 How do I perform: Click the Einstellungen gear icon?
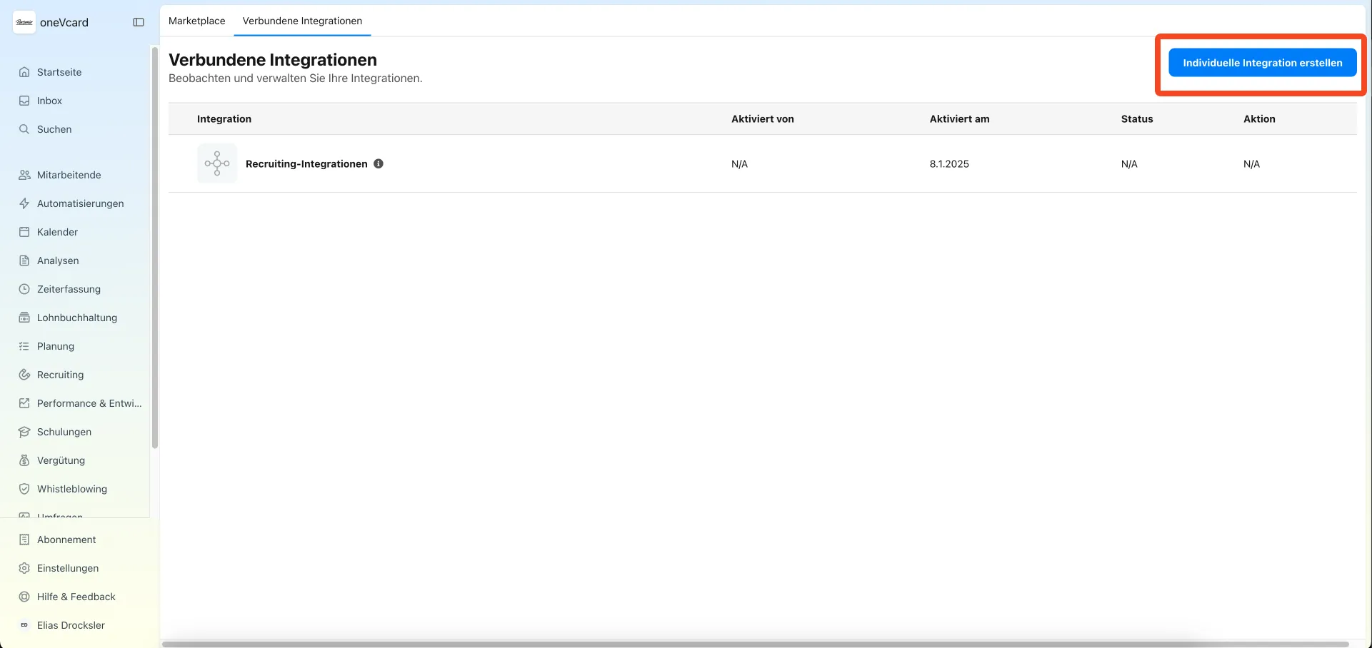coord(24,568)
